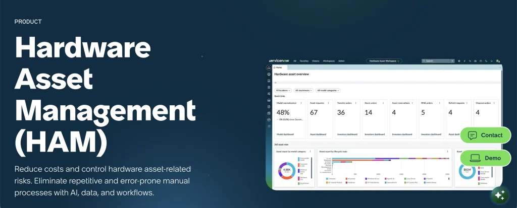
Task: Click the $81M donut chart
Action: tap(467, 171)
